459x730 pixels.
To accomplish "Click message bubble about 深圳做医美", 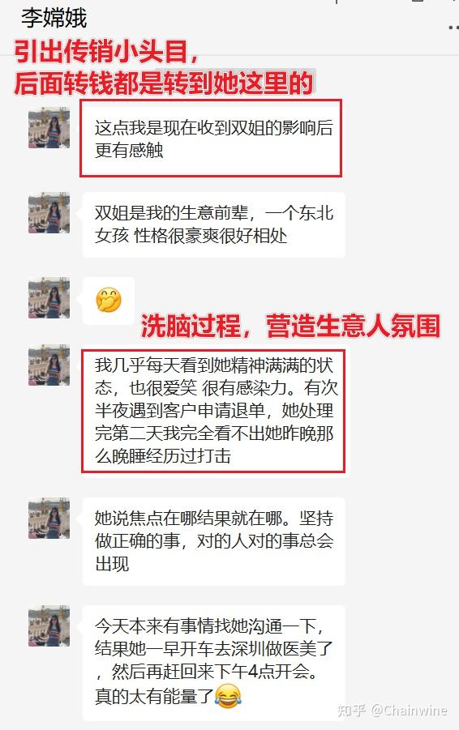I will pyautogui.click(x=213, y=663).
